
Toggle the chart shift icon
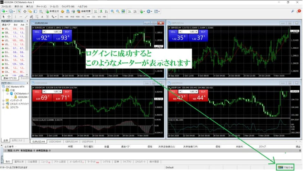point(135,11)
